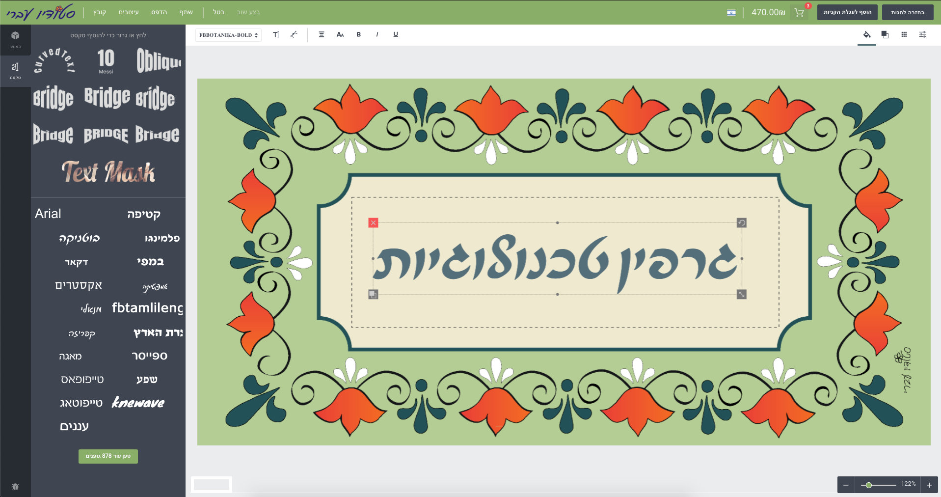Screen dimensions: 941x497
Task: Select the דקאר font
Action: pos(76,262)
